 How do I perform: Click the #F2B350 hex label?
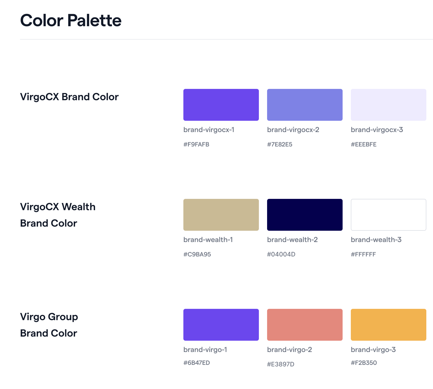tap(364, 363)
